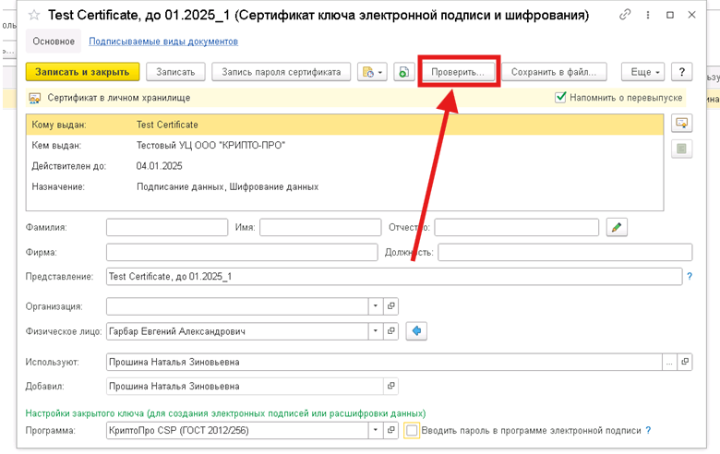
Task: Click the green refresh document toolbar icon
Action: [403, 72]
